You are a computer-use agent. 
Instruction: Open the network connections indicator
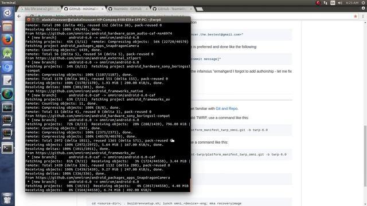pos(326,3)
